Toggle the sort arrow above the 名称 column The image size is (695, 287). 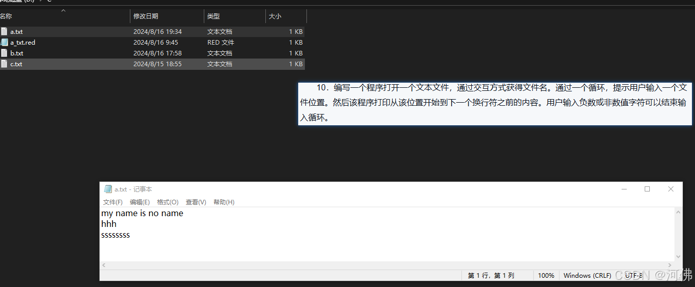64,11
